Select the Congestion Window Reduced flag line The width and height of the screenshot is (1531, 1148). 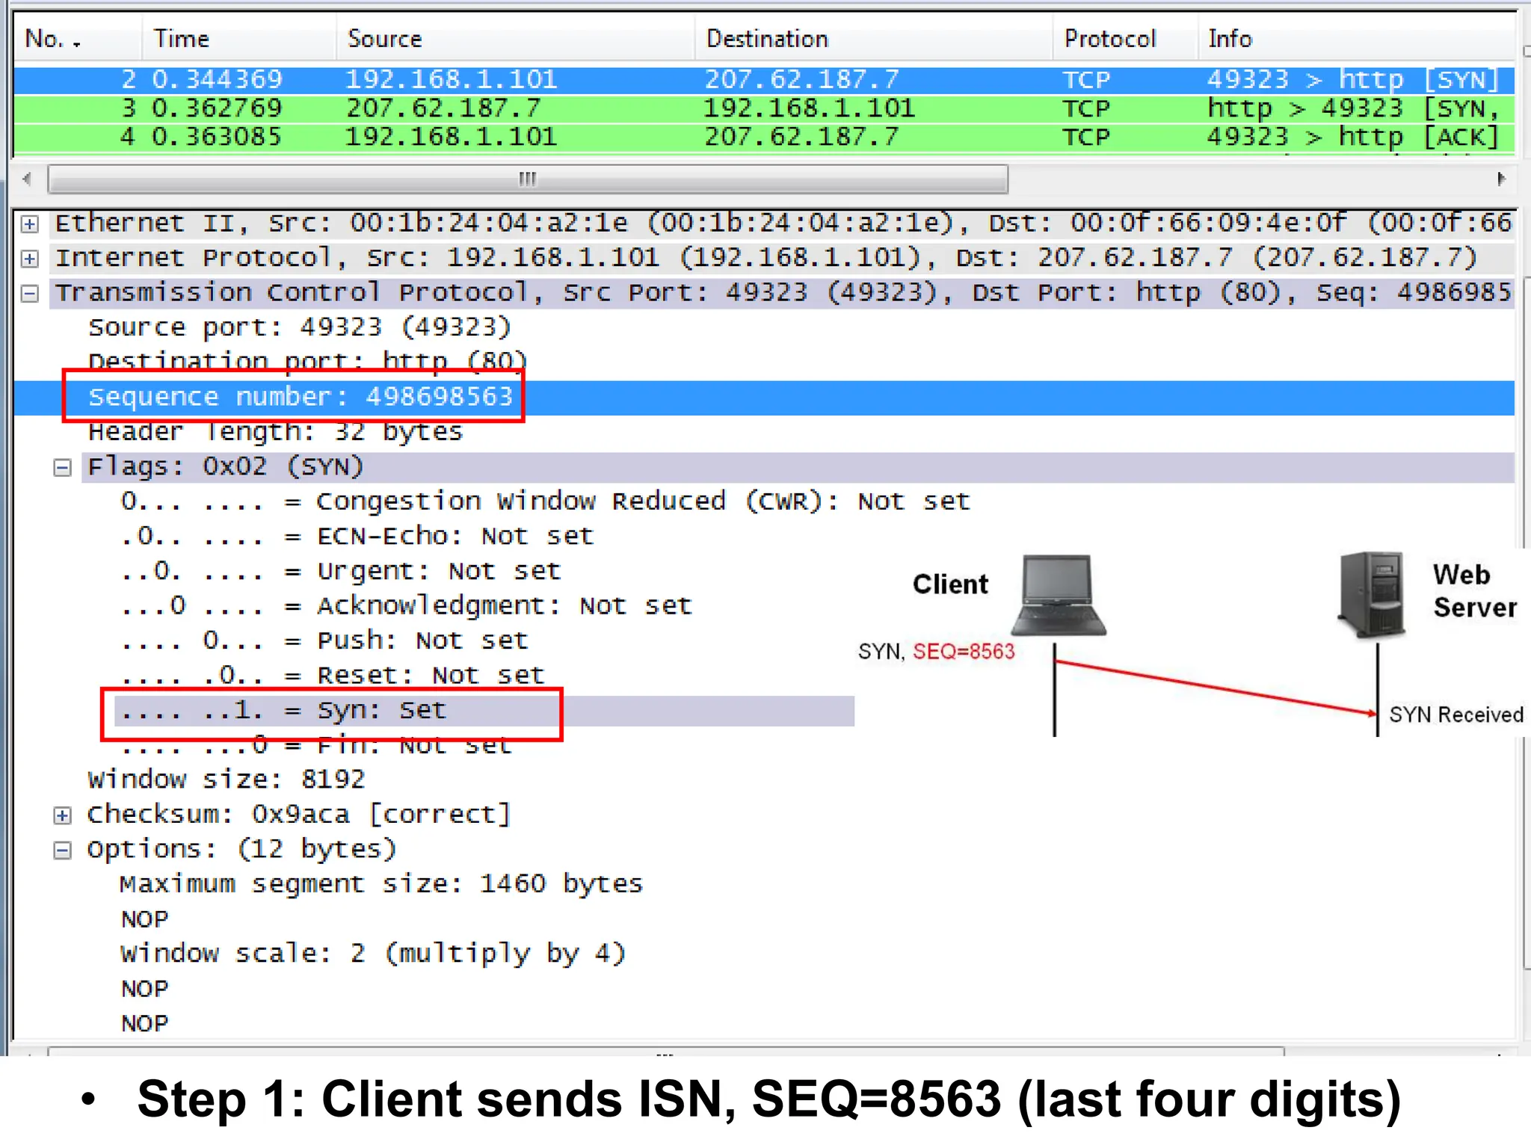[545, 502]
